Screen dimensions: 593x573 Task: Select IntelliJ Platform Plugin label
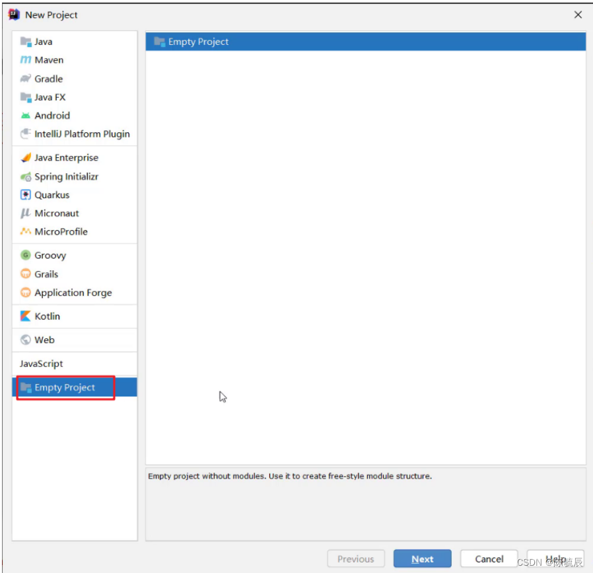coord(82,134)
